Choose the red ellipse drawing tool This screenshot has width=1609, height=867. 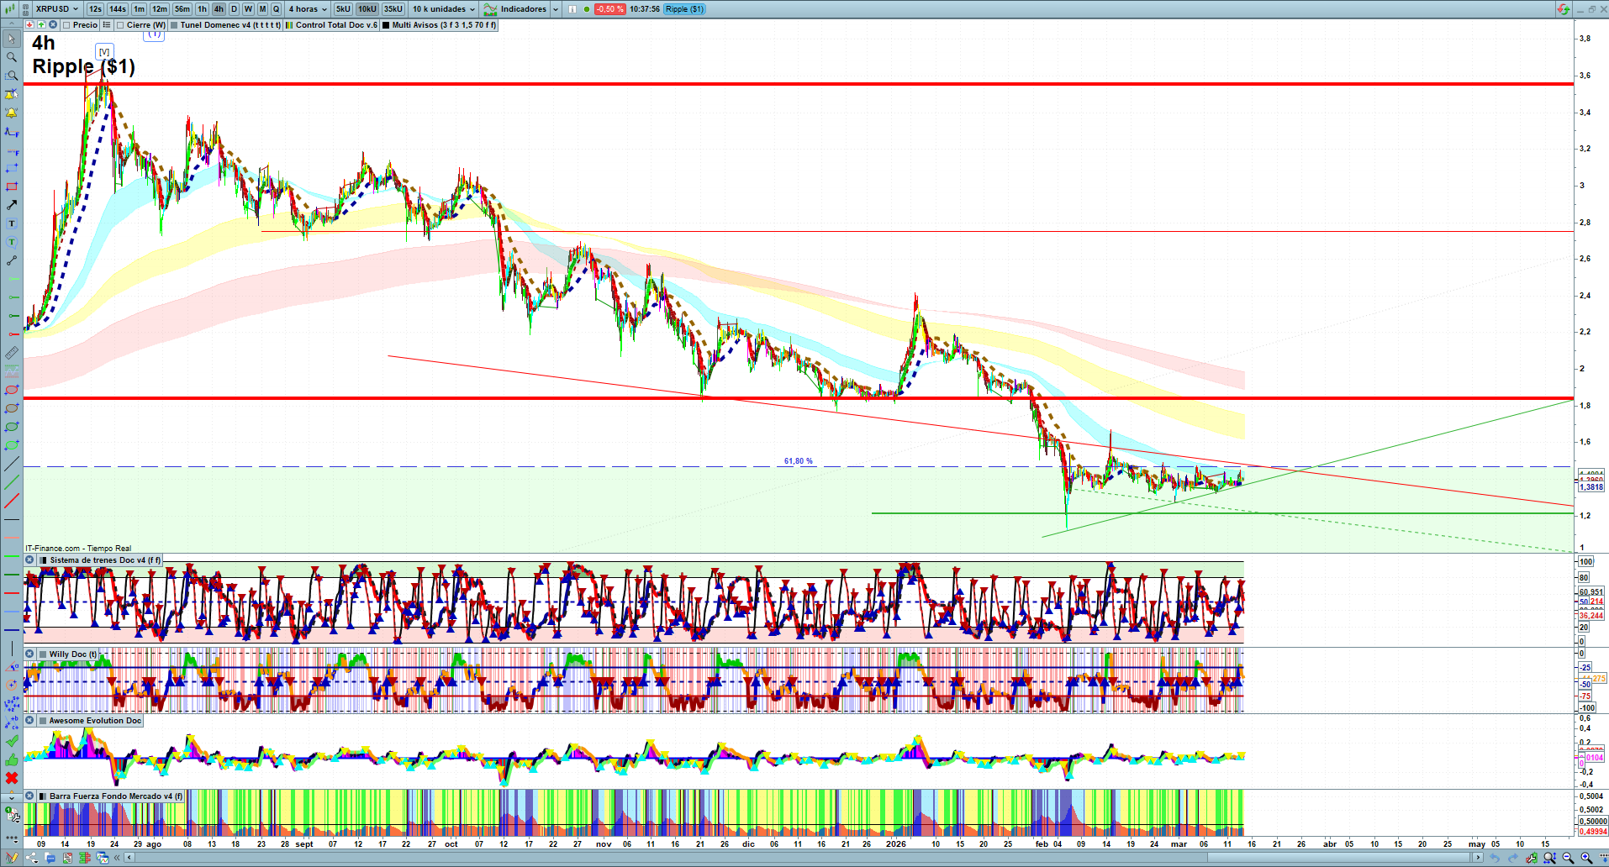[12, 390]
